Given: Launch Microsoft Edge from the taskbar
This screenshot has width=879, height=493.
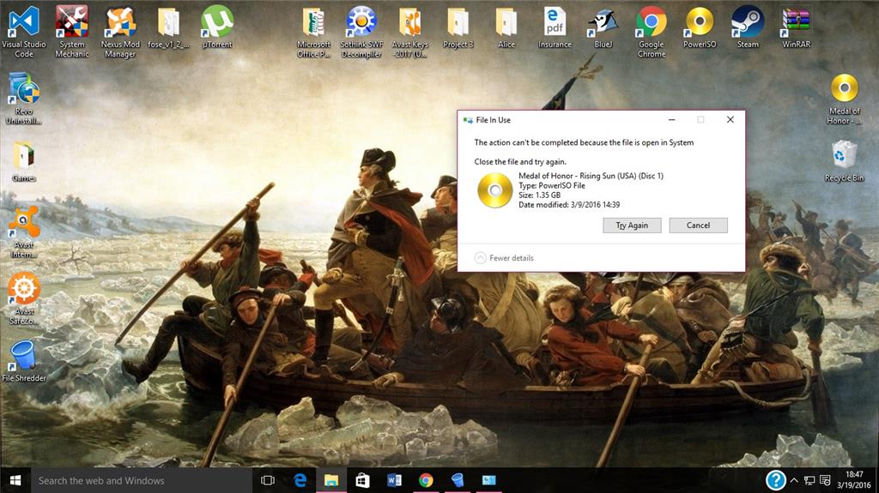Looking at the screenshot, I should coord(300,480).
